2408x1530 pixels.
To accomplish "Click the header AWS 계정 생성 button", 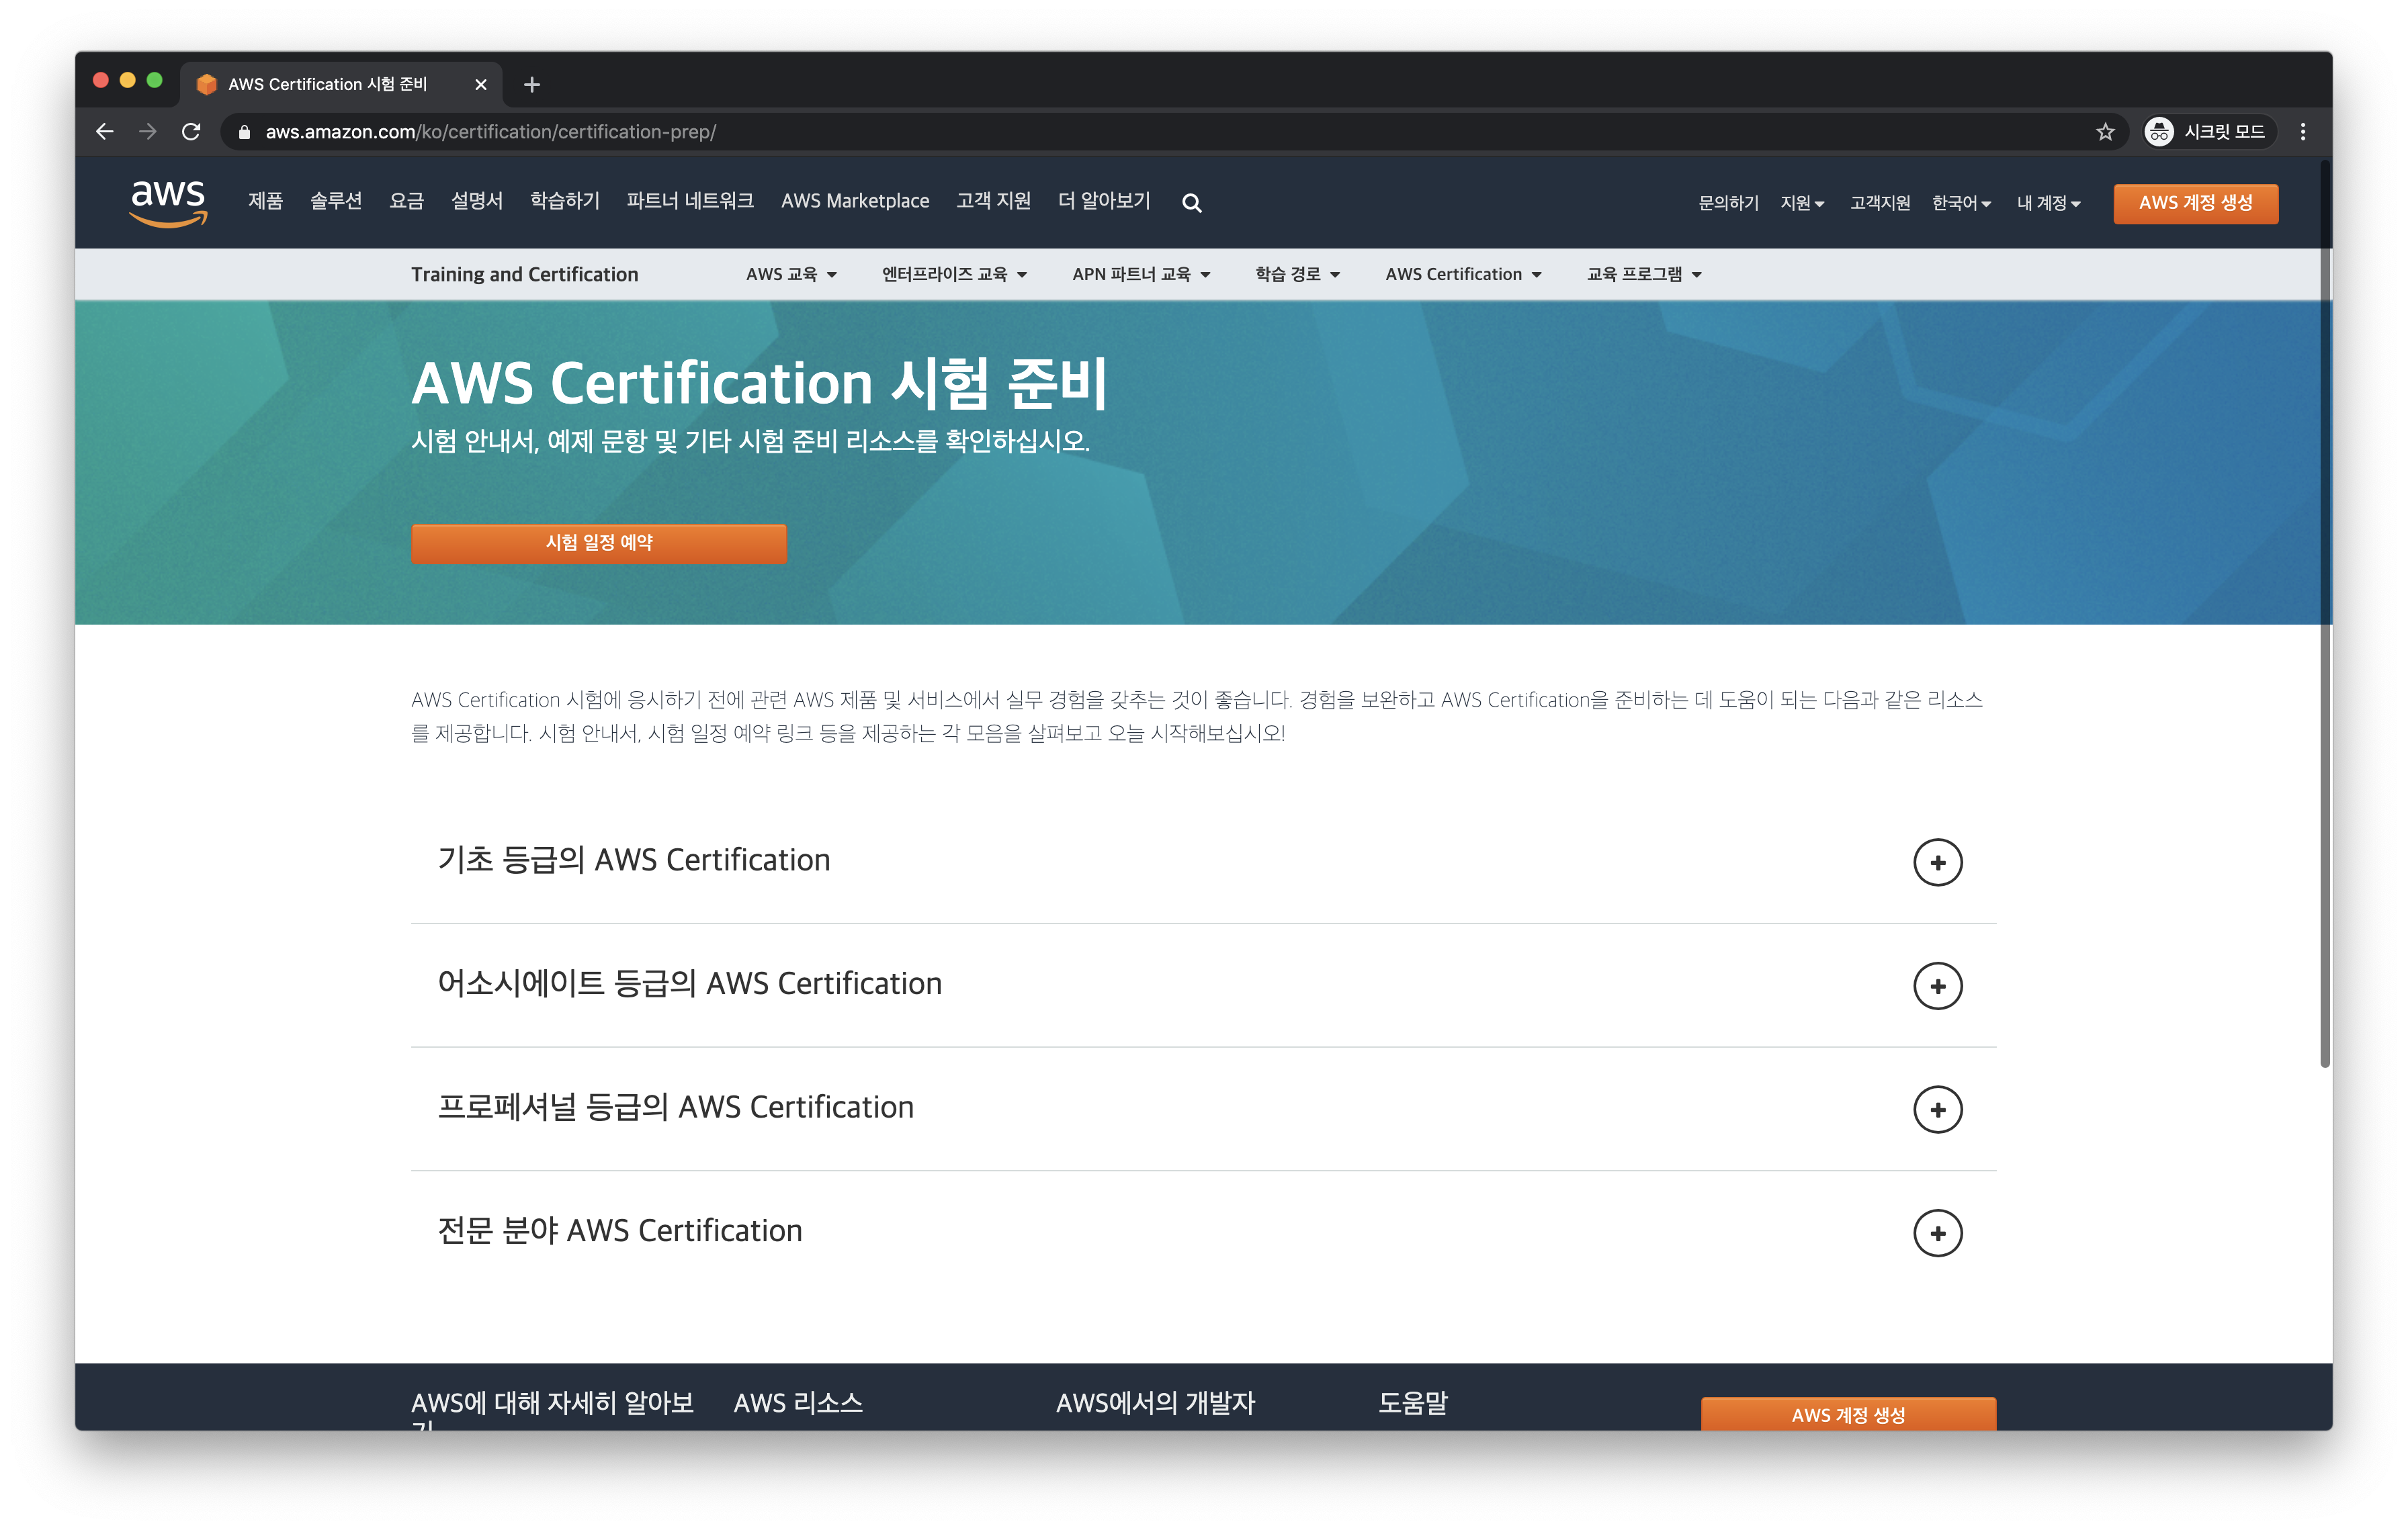I will 2195,203.
